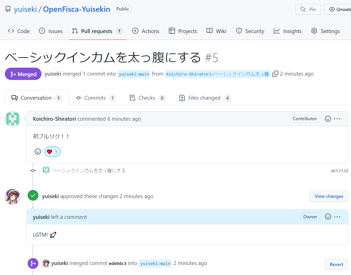Copy the head branch name icon

point(275,74)
